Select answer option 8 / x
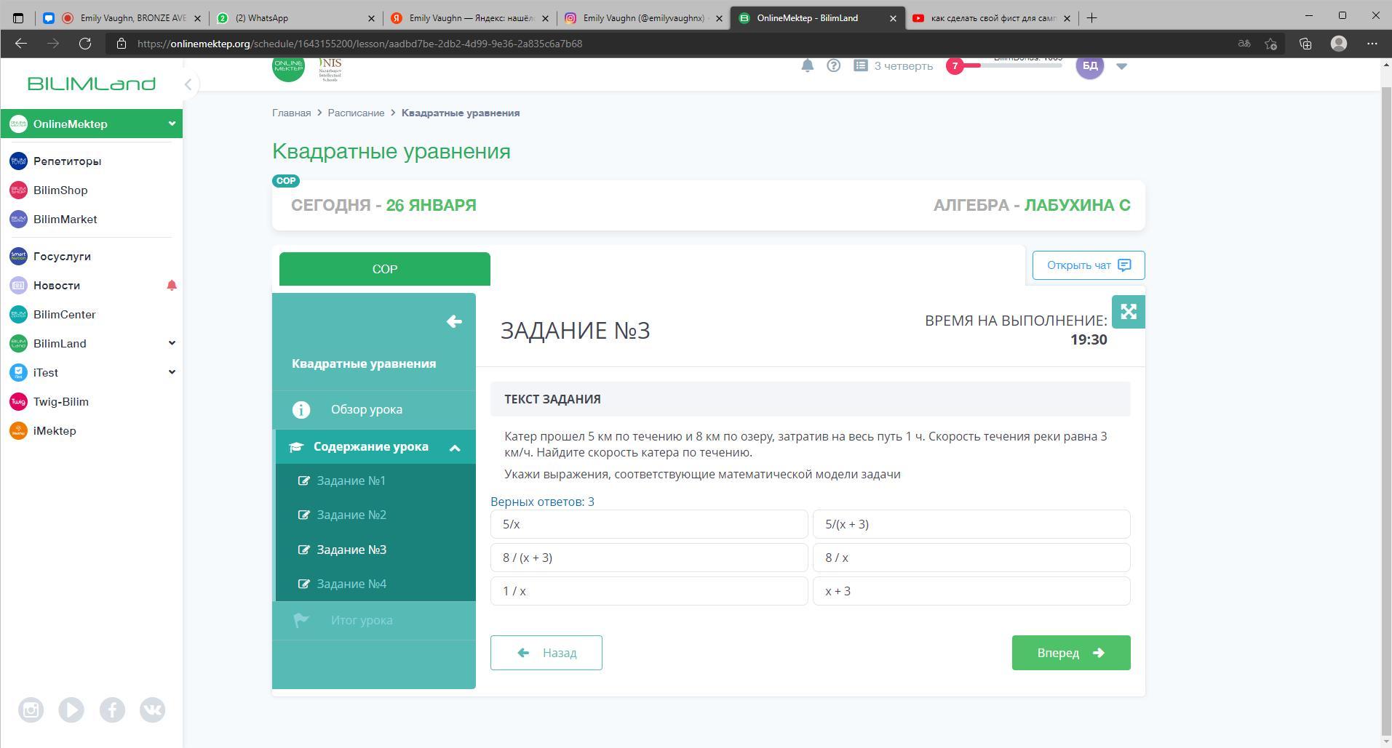Screen dimensions: 1392x748 pyautogui.click(x=971, y=558)
